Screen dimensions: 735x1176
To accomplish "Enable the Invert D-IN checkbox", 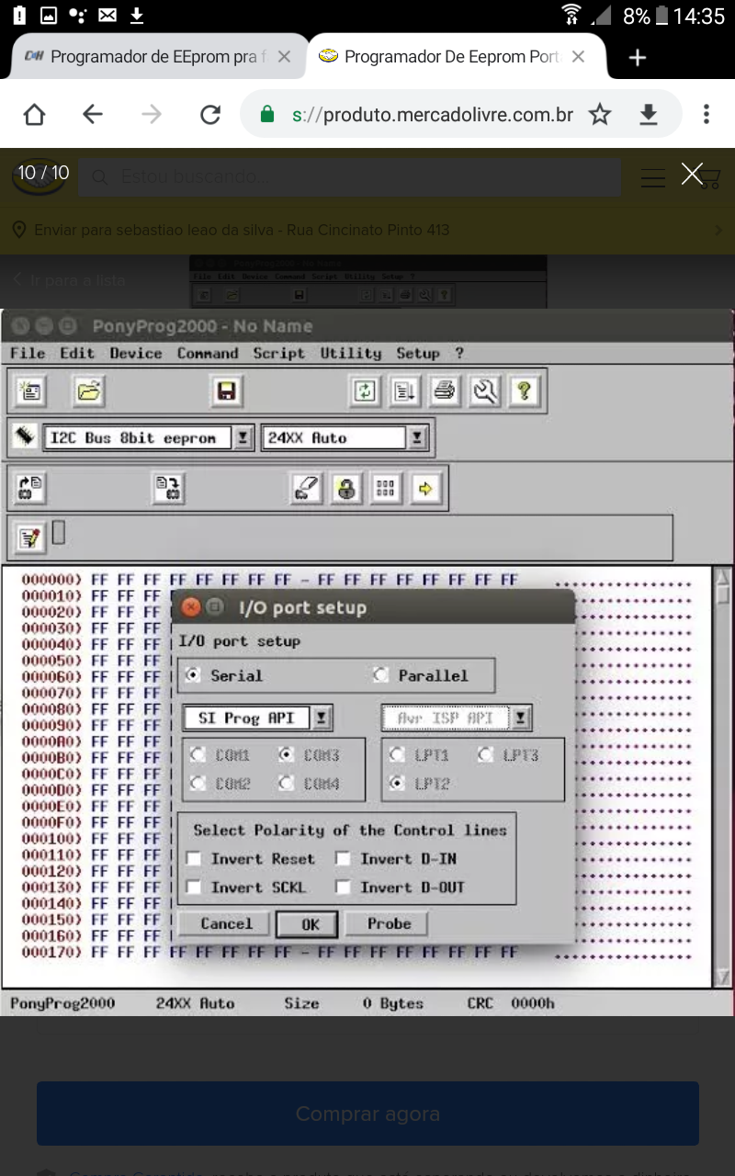I will (x=343, y=859).
